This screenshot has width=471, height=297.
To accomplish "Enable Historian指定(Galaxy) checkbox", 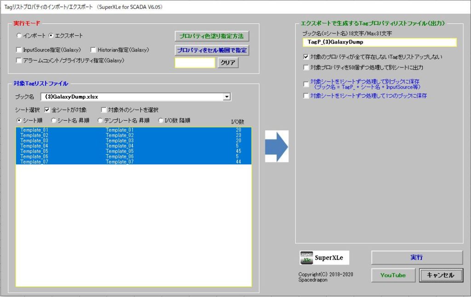I will point(93,50).
